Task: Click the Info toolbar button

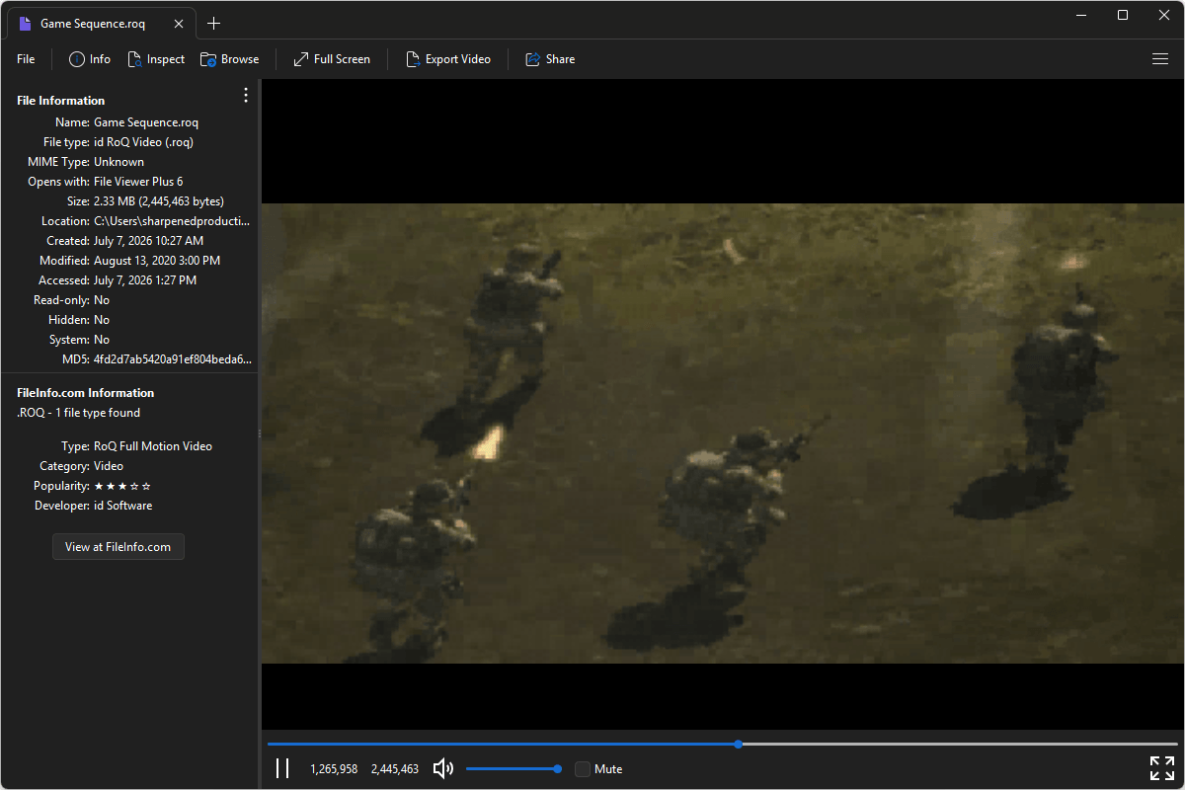Action: pos(90,59)
